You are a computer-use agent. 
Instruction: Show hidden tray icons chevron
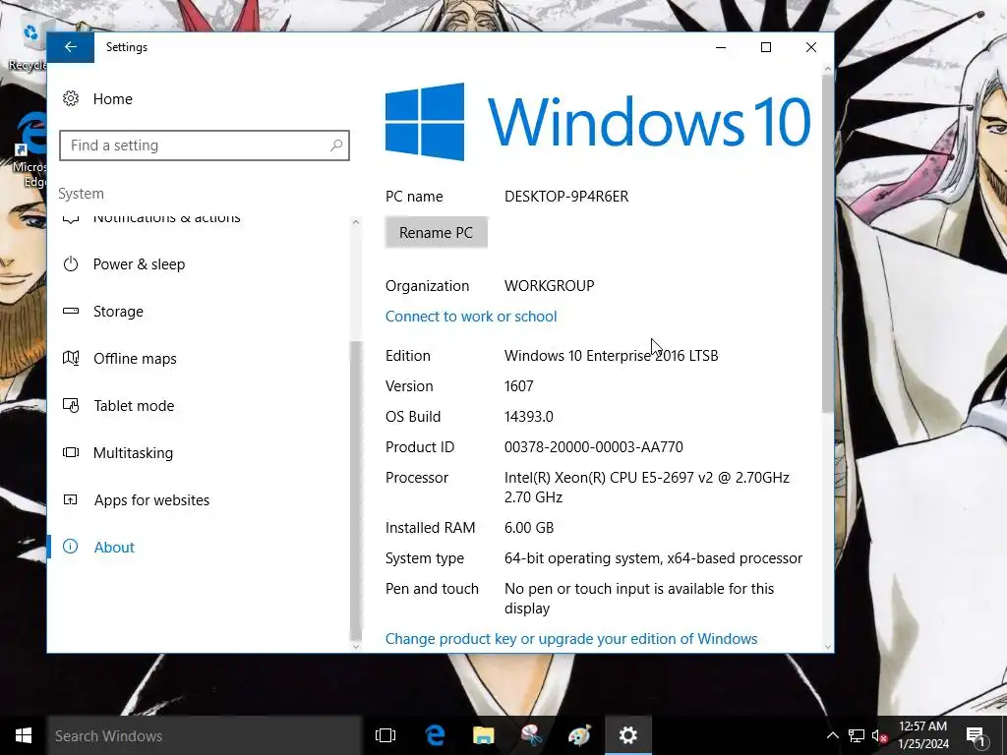832,735
